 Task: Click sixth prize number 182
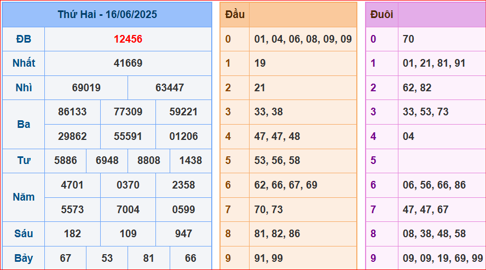72,233
